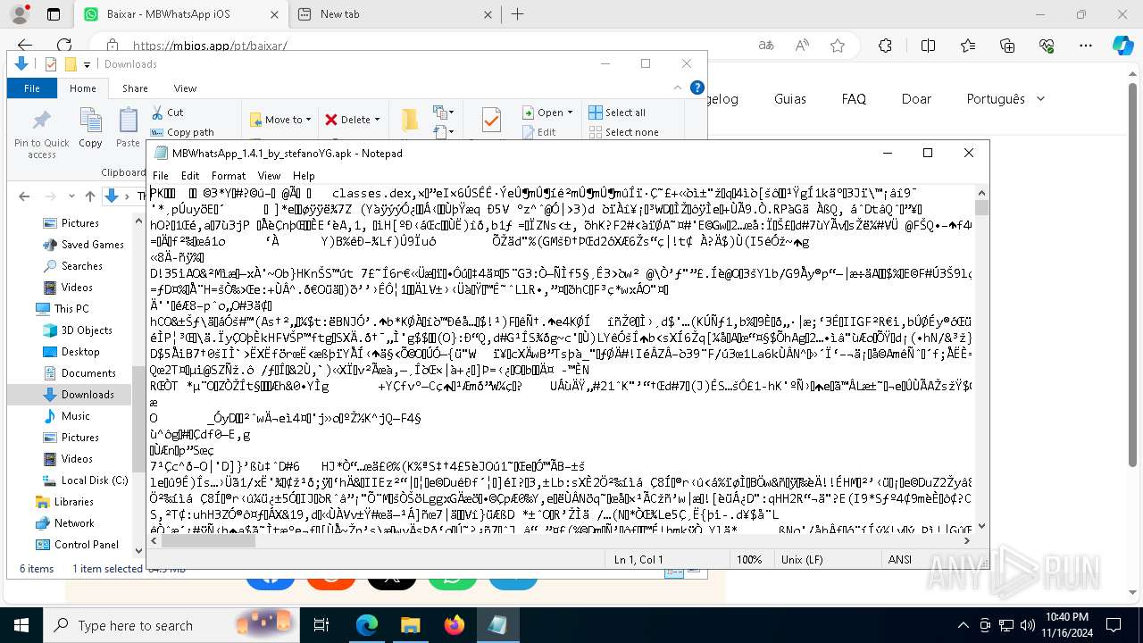Open the Português language dropdown
Image resolution: width=1143 pixels, height=643 pixels.
(x=1005, y=99)
